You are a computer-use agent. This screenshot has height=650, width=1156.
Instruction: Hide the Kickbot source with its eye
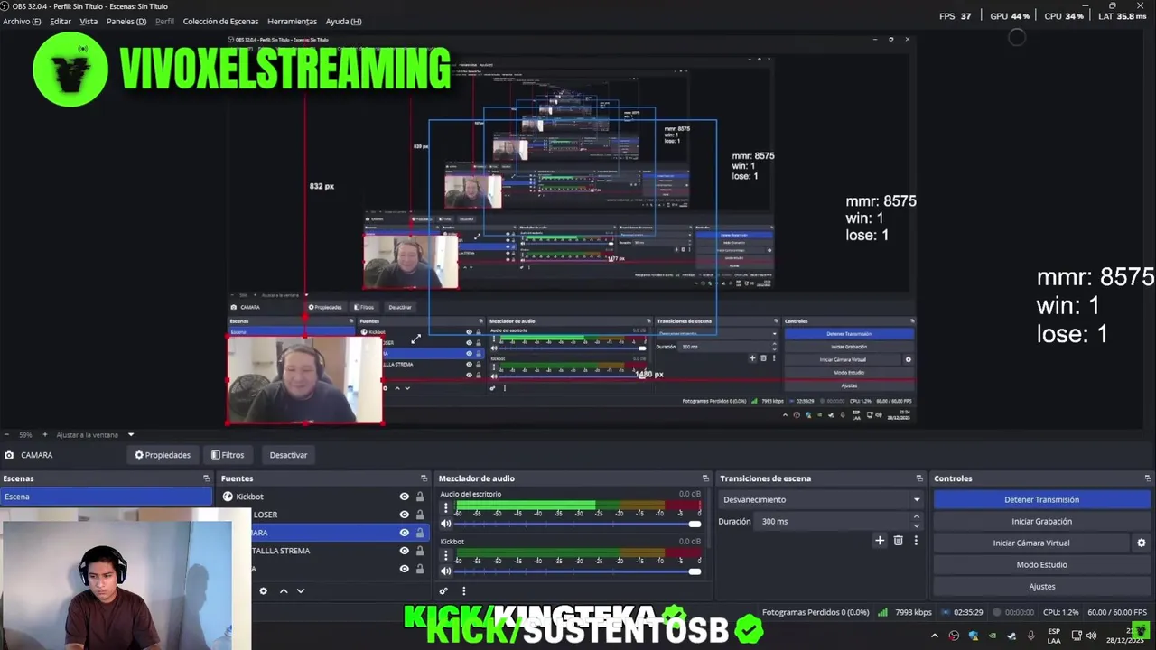(x=405, y=497)
